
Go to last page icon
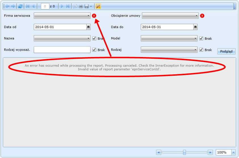click(68, 6)
